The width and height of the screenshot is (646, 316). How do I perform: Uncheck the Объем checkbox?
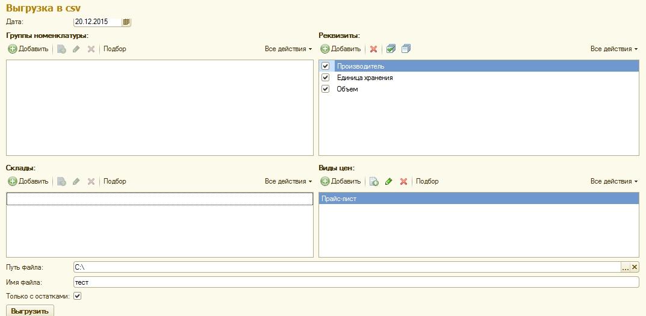click(x=326, y=89)
